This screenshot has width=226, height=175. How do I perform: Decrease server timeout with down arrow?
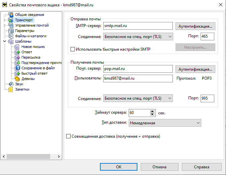click(152, 114)
